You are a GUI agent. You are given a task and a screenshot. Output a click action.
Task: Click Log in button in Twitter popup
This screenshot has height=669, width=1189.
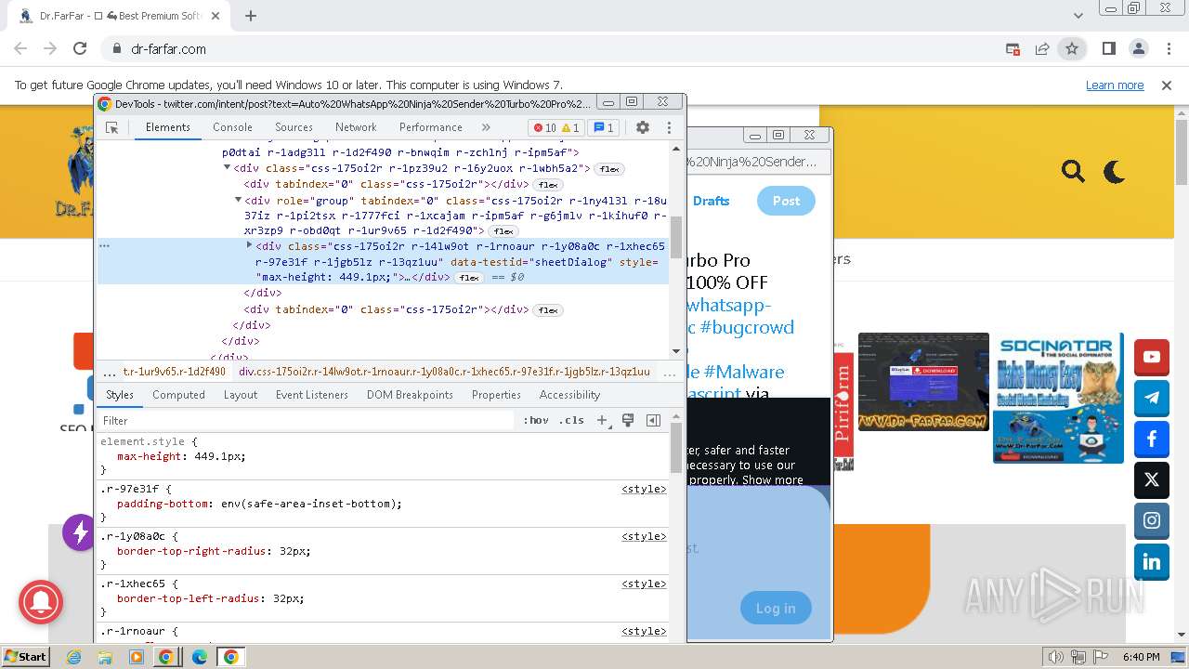coord(776,609)
